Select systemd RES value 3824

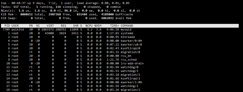click(63, 33)
